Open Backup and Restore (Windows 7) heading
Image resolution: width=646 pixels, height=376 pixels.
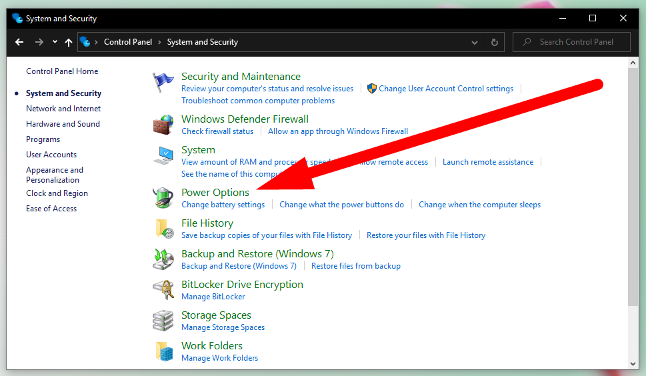pos(257,254)
